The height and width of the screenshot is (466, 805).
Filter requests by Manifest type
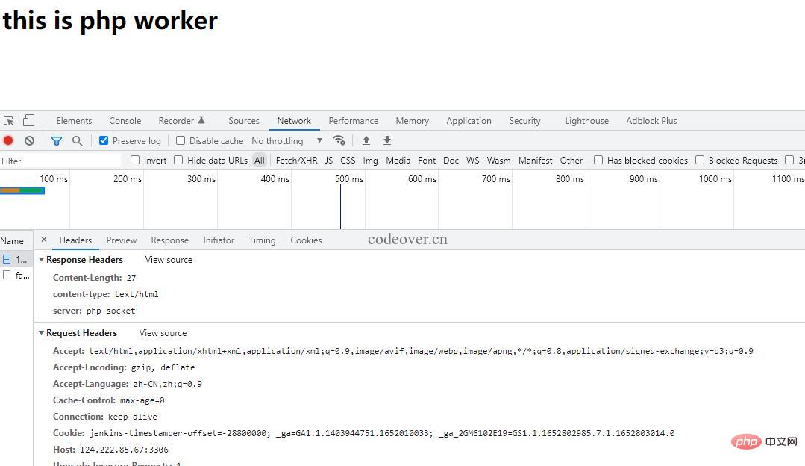[536, 161]
